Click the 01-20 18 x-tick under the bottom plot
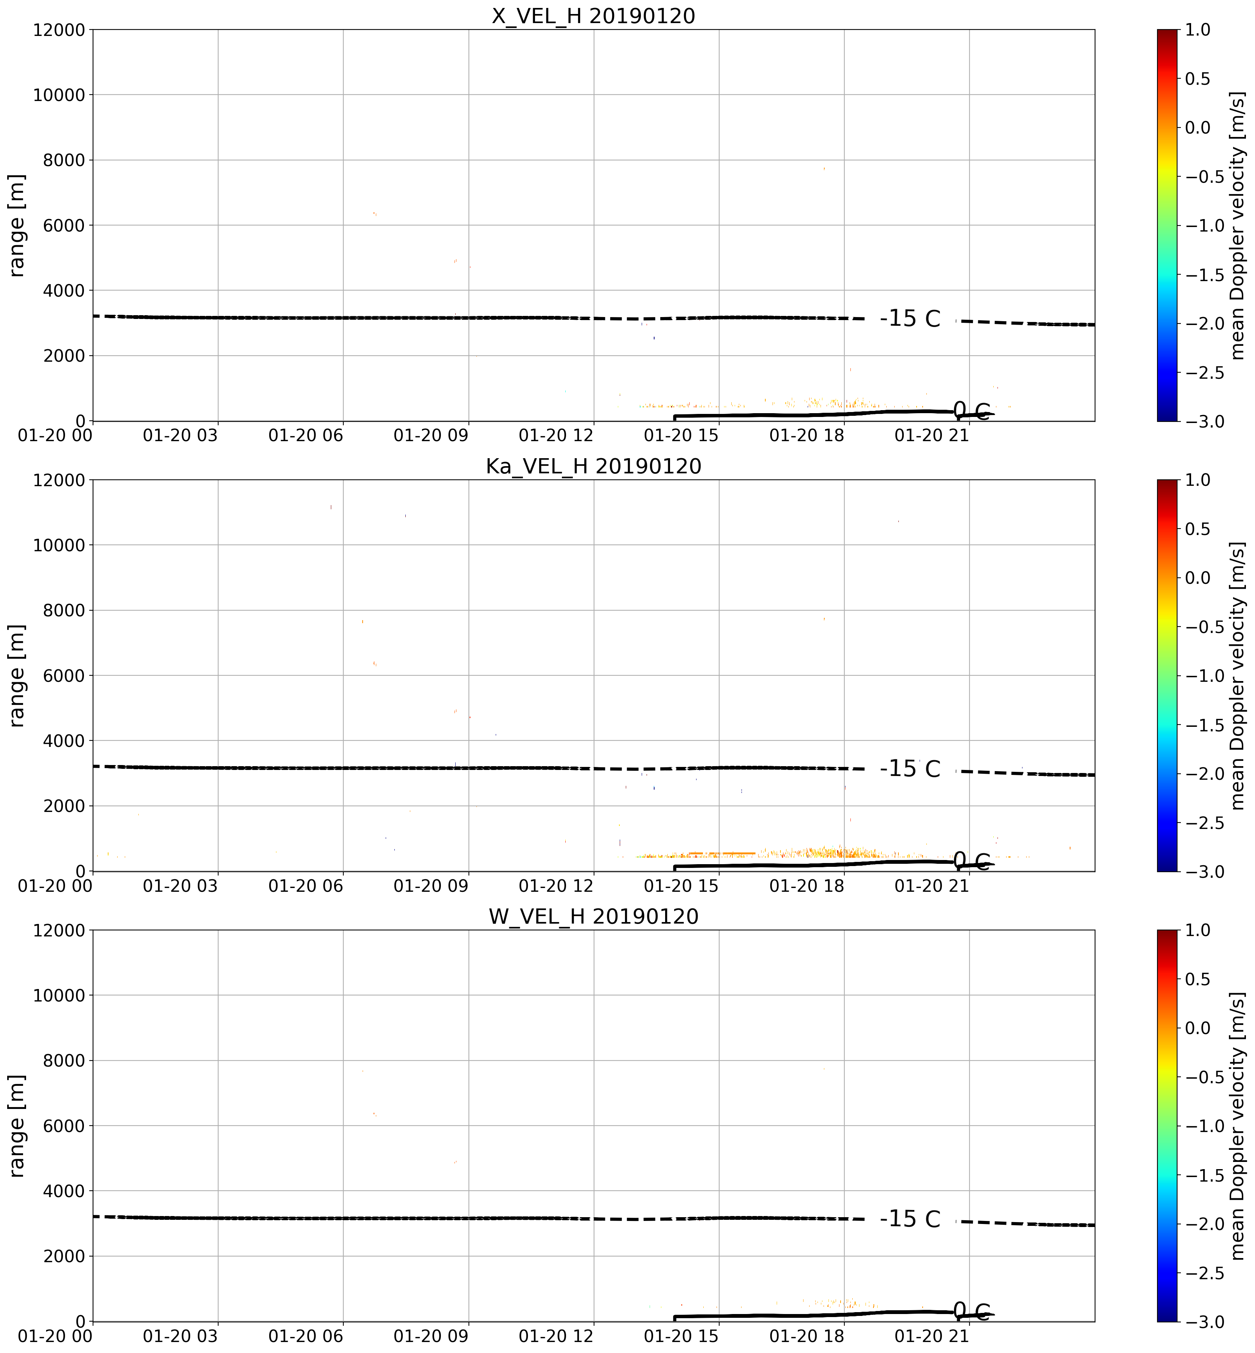The image size is (1255, 1353). click(807, 1337)
